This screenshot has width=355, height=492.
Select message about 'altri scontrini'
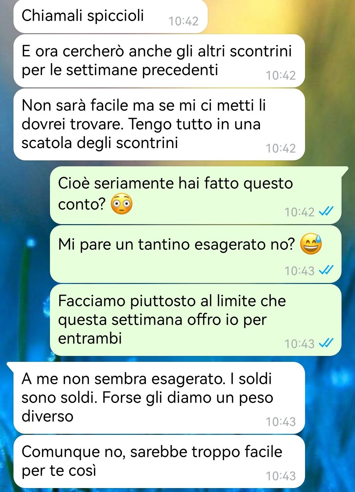(159, 61)
